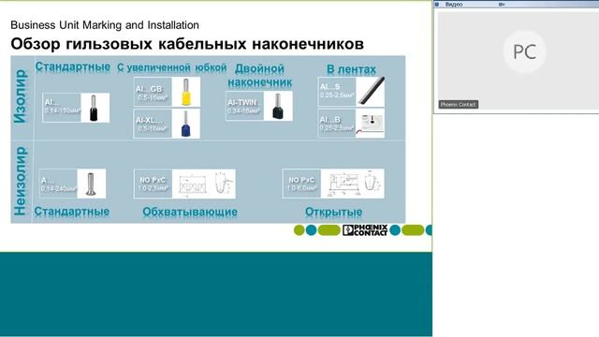Image resolution: width=599 pixels, height=337 pixels.
Task: Click the small layout icon in Видео header
Action: (502, 4)
